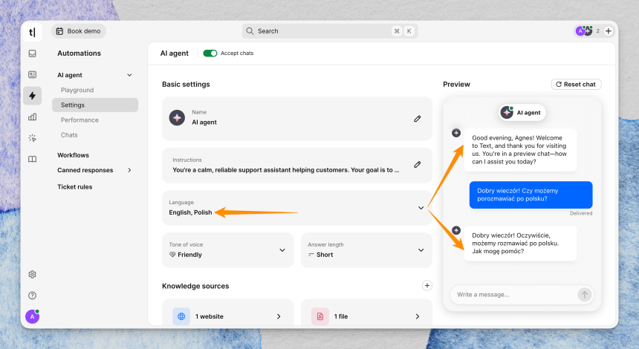639x349 pixels.
Task: Select the Automations lightning bolt icon
Action: pyautogui.click(x=32, y=96)
